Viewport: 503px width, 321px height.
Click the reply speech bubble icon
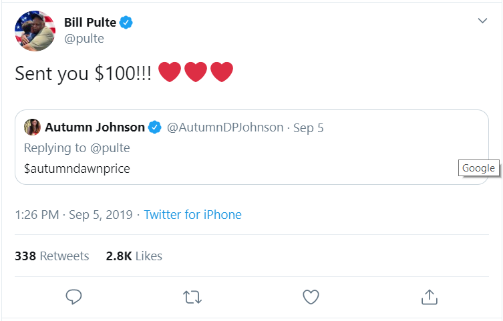pyautogui.click(x=73, y=297)
